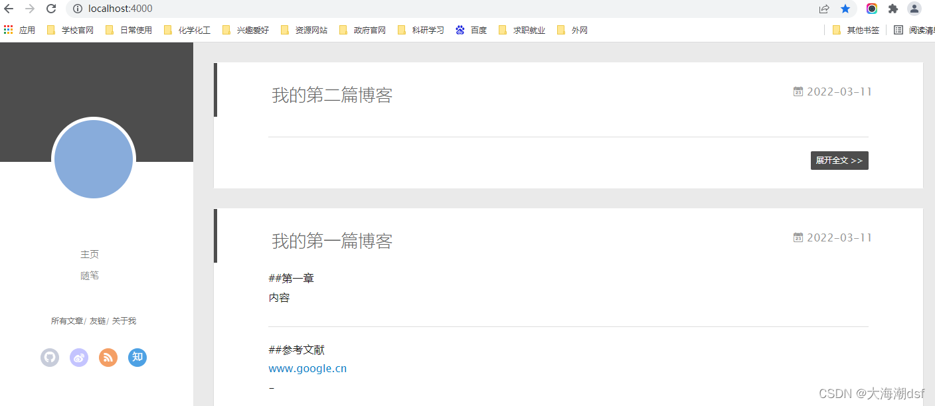
Task: Open the extensions puzzle icon
Action: pos(892,9)
